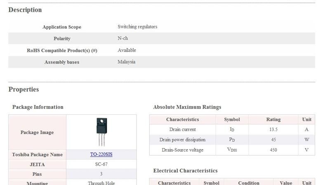Click the Condition column header
This screenshot has height=185, width=330.
249,183
